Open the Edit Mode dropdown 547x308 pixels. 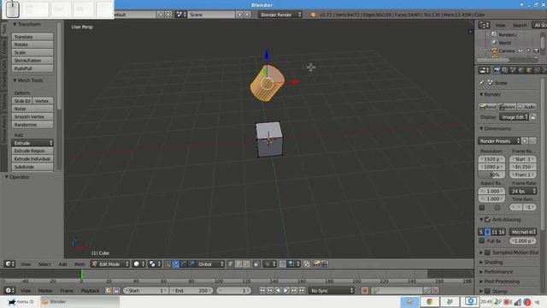[110, 264]
